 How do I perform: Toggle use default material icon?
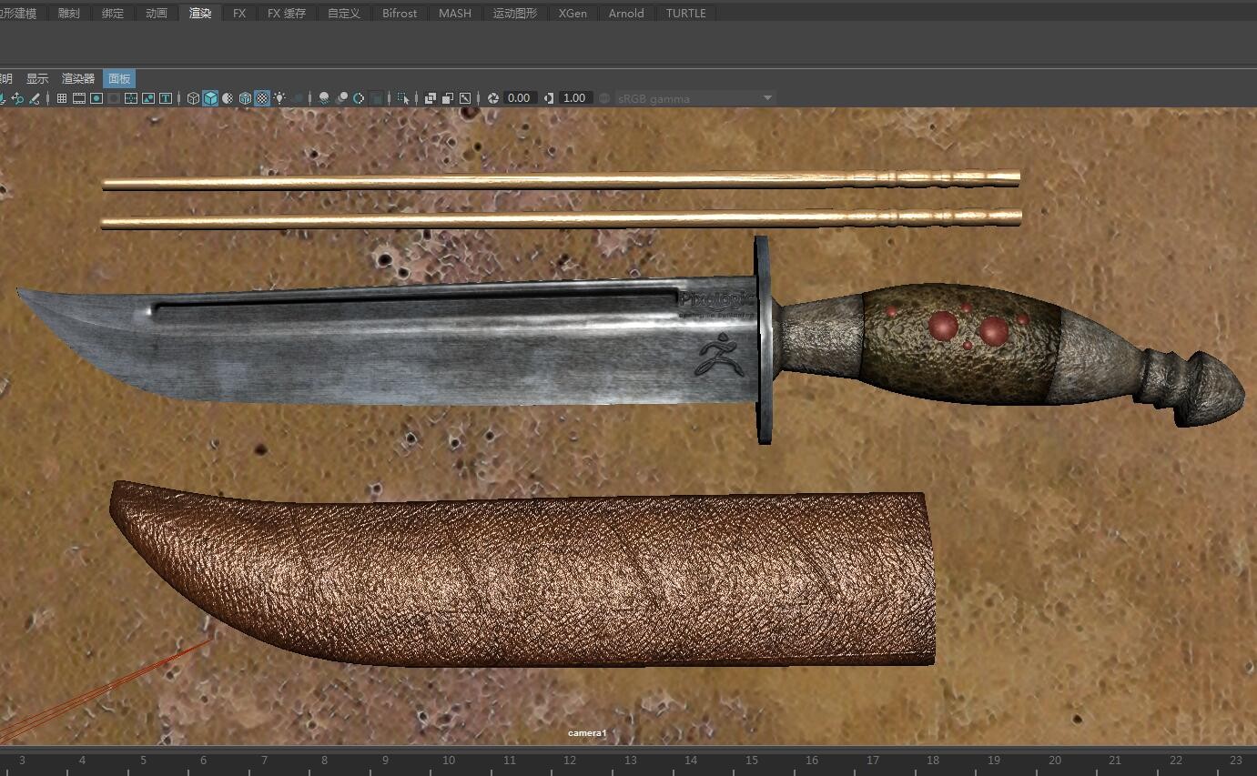pos(228,98)
